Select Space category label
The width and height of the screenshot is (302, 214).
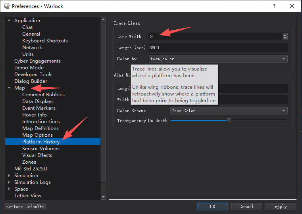pos(21,189)
